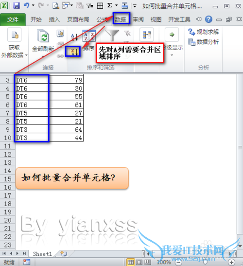Viewport: 243px width, 266px height.
Task: Switch to the 开发工具 tab
Action: [179, 19]
